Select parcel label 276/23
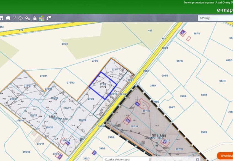 click(28, 86)
